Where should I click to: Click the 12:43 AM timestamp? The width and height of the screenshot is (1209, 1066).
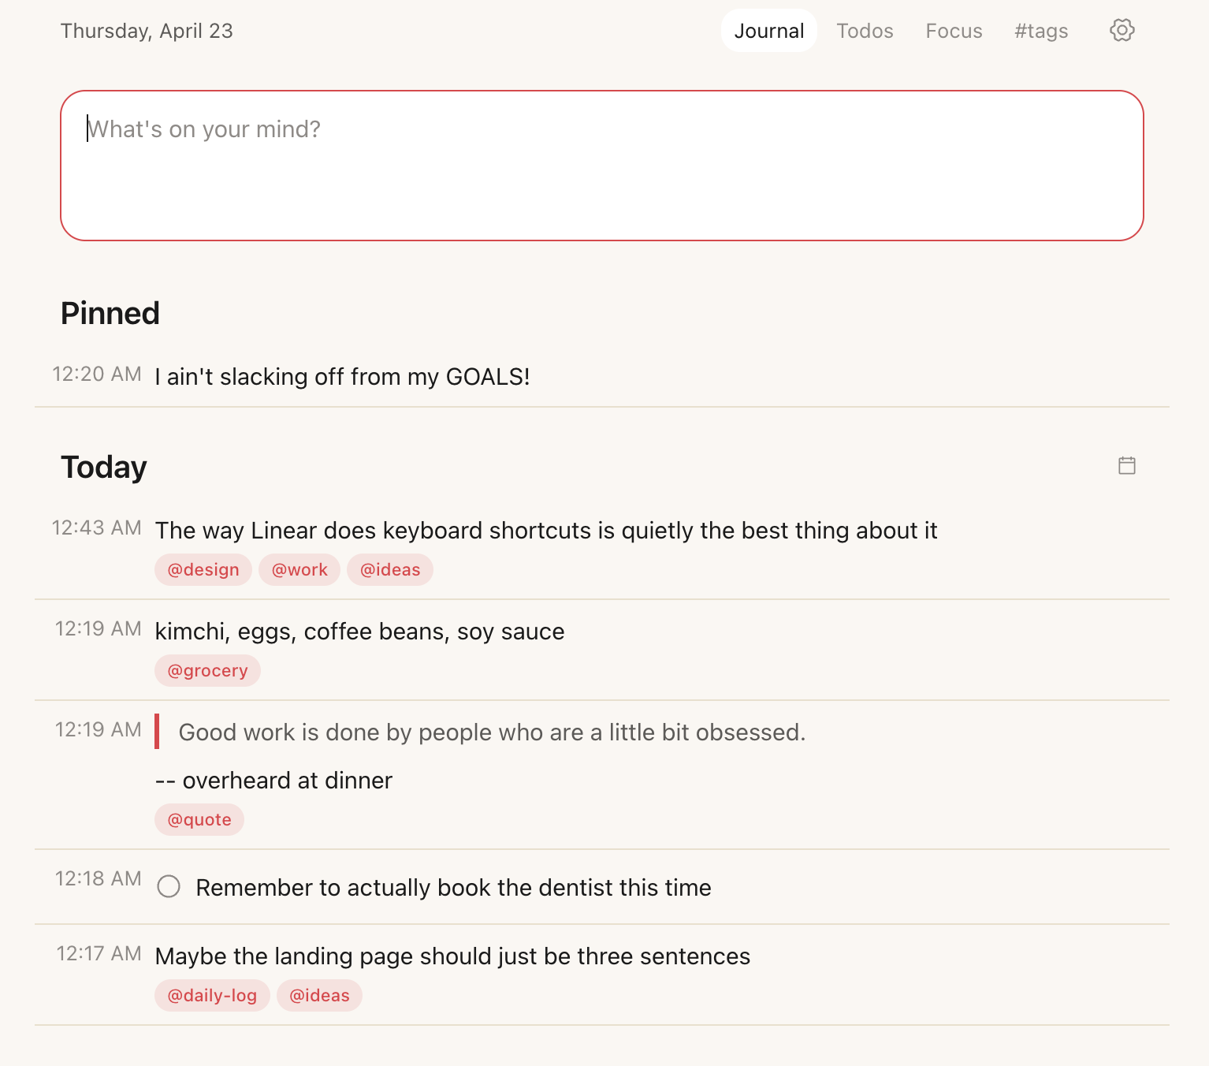[96, 528]
